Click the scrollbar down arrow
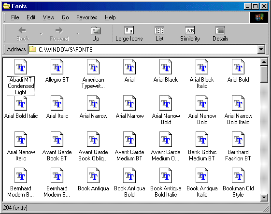 (264, 198)
